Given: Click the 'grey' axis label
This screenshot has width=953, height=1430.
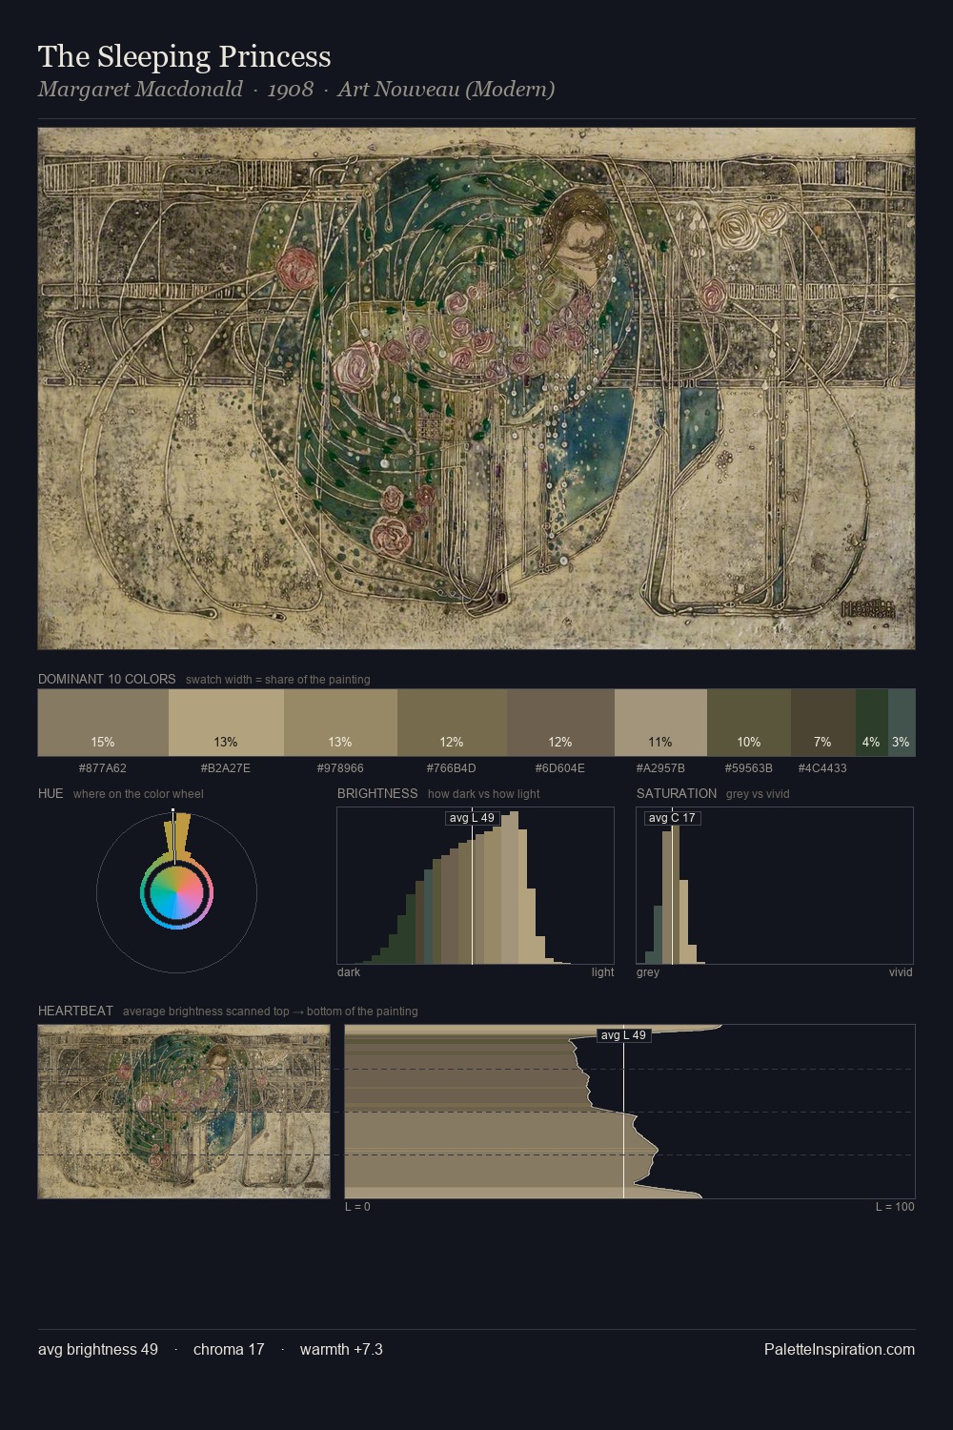Looking at the screenshot, I should point(648,972).
